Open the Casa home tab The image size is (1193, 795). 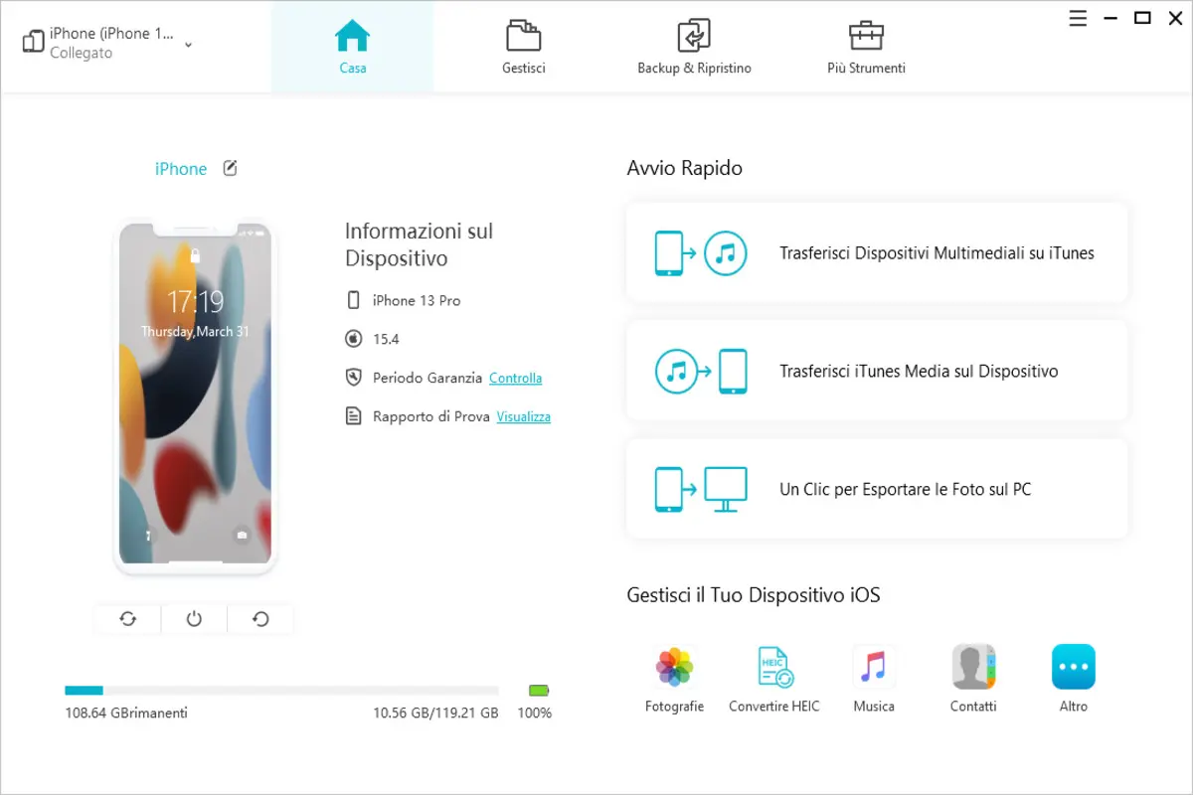click(x=352, y=47)
